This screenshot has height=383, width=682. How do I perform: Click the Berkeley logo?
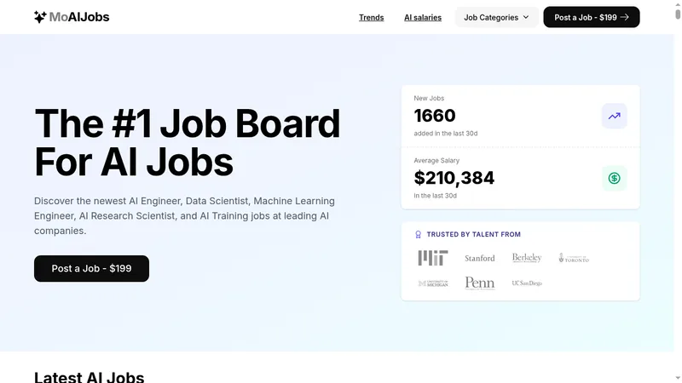click(x=527, y=258)
